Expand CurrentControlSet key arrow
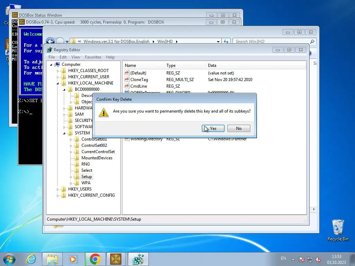The width and height of the screenshot is (355, 266). click(71, 152)
